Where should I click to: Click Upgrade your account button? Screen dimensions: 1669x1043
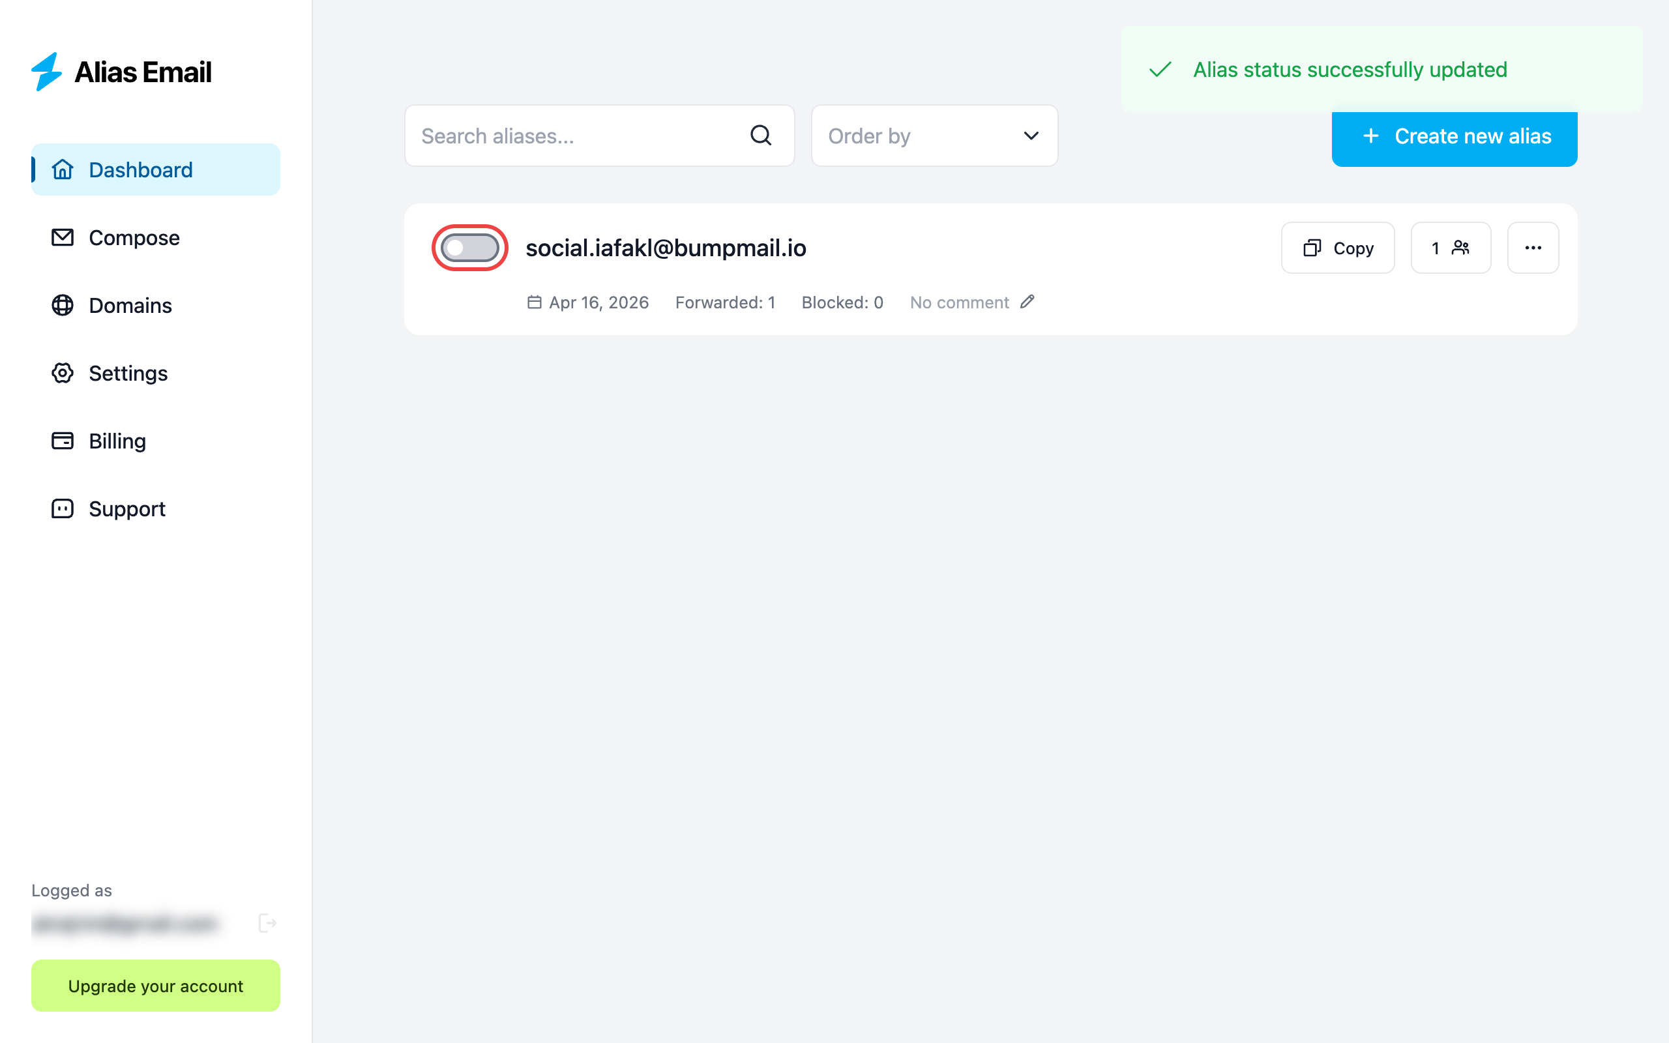(155, 986)
